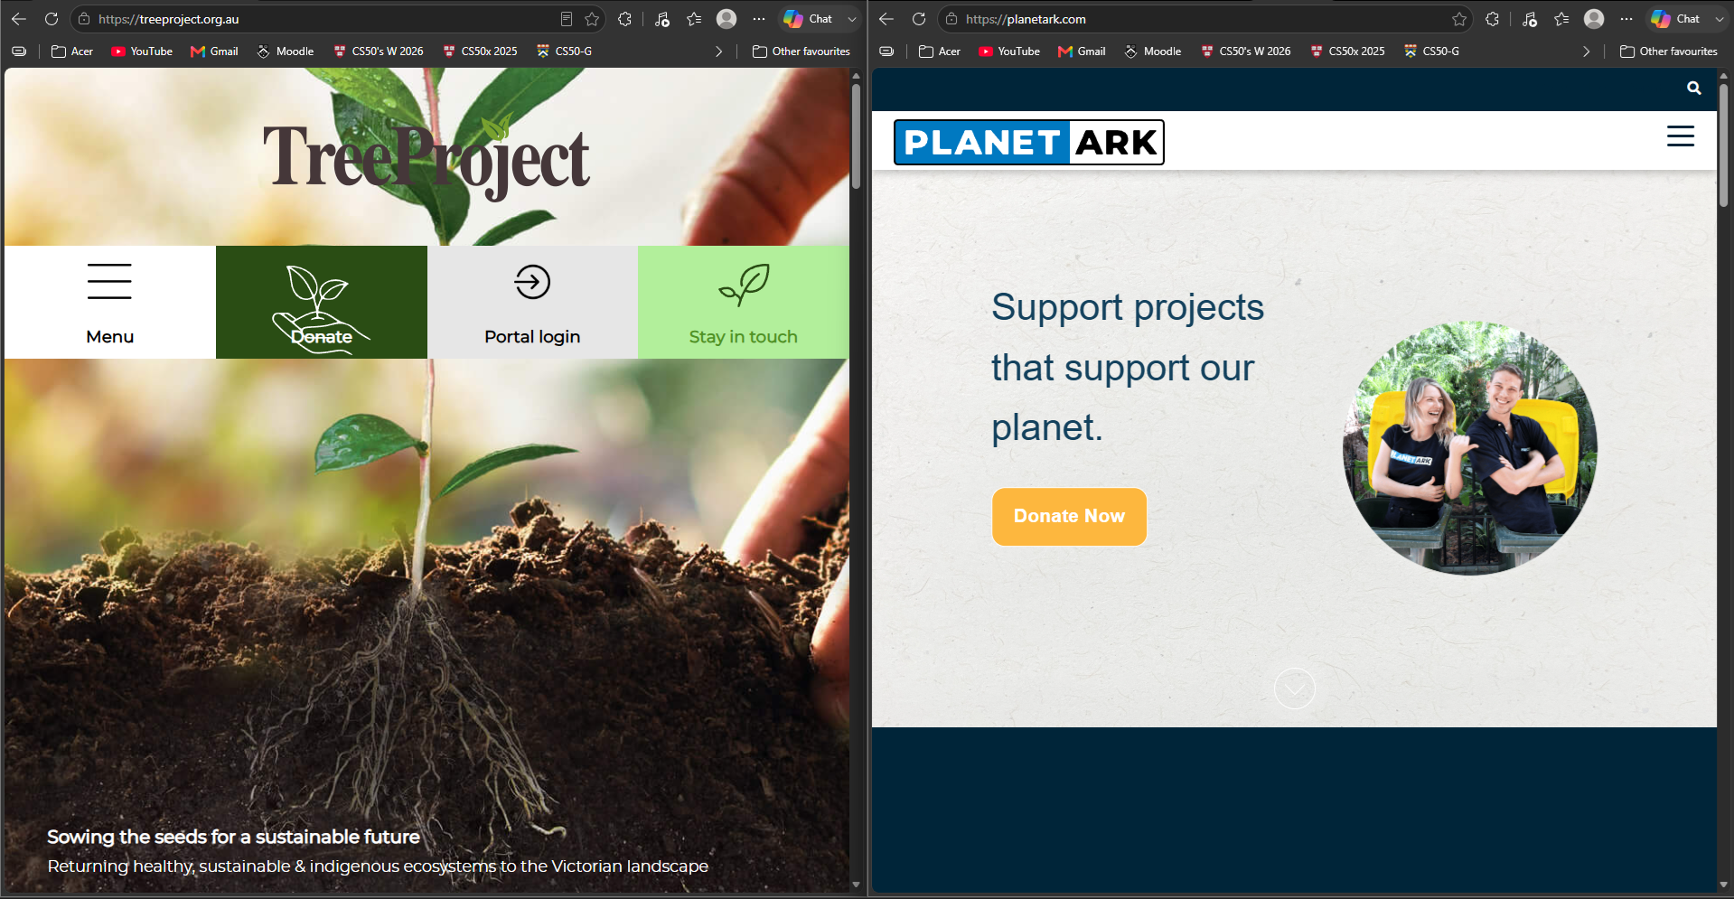Open the three-dot settings menu in TreeProject window
Viewport: 1734px width, 899px height.
coord(759,19)
